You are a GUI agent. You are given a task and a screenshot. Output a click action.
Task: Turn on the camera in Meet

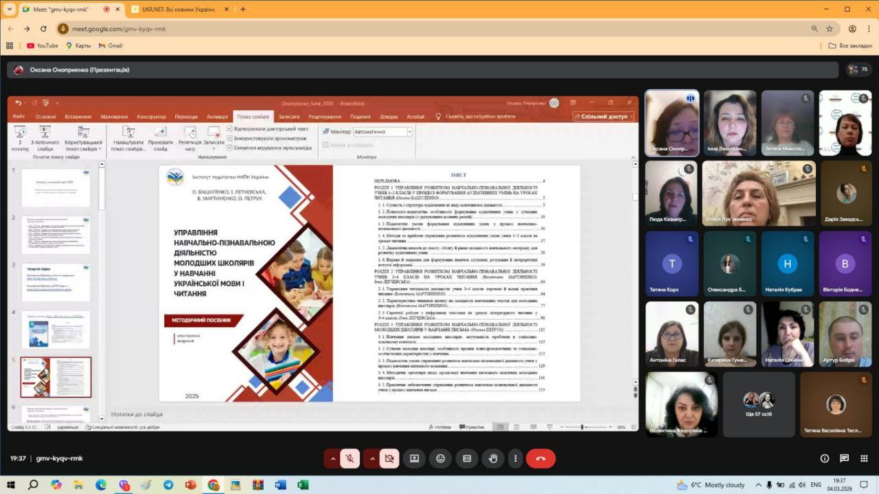(389, 458)
